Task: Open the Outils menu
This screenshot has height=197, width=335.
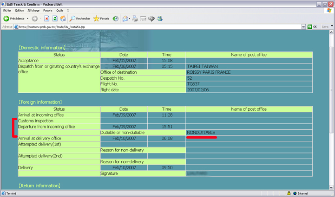Action: coord(60,10)
